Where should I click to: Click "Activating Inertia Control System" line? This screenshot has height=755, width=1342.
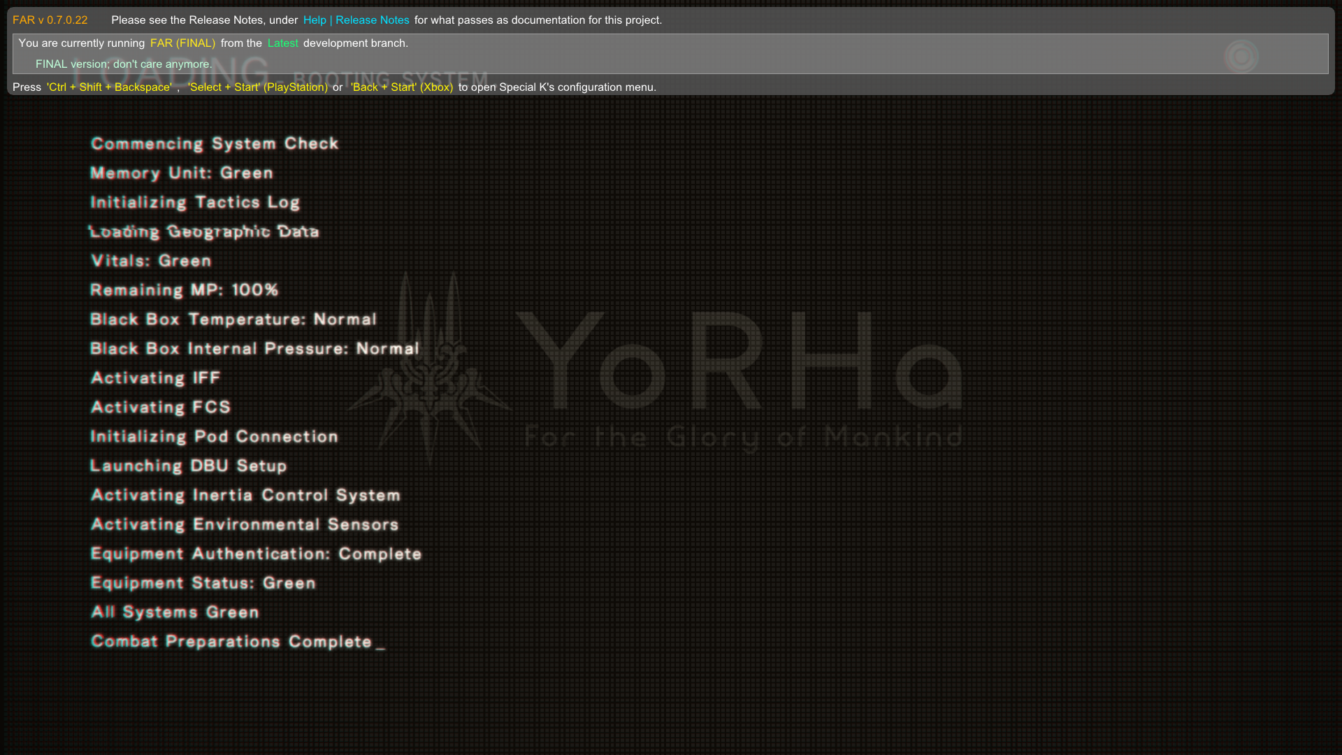coord(245,496)
